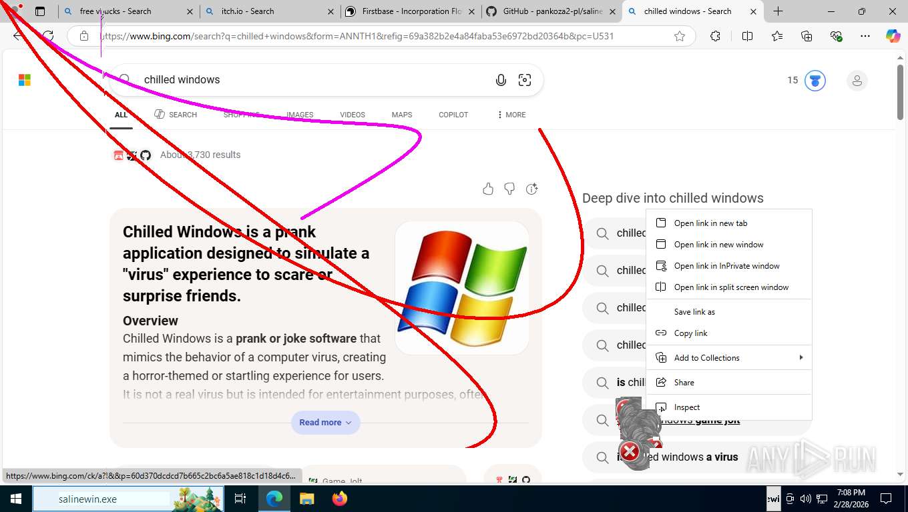The image size is (908, 512).
Task: Open the Favorites list icon
Action: click(777, 36)
